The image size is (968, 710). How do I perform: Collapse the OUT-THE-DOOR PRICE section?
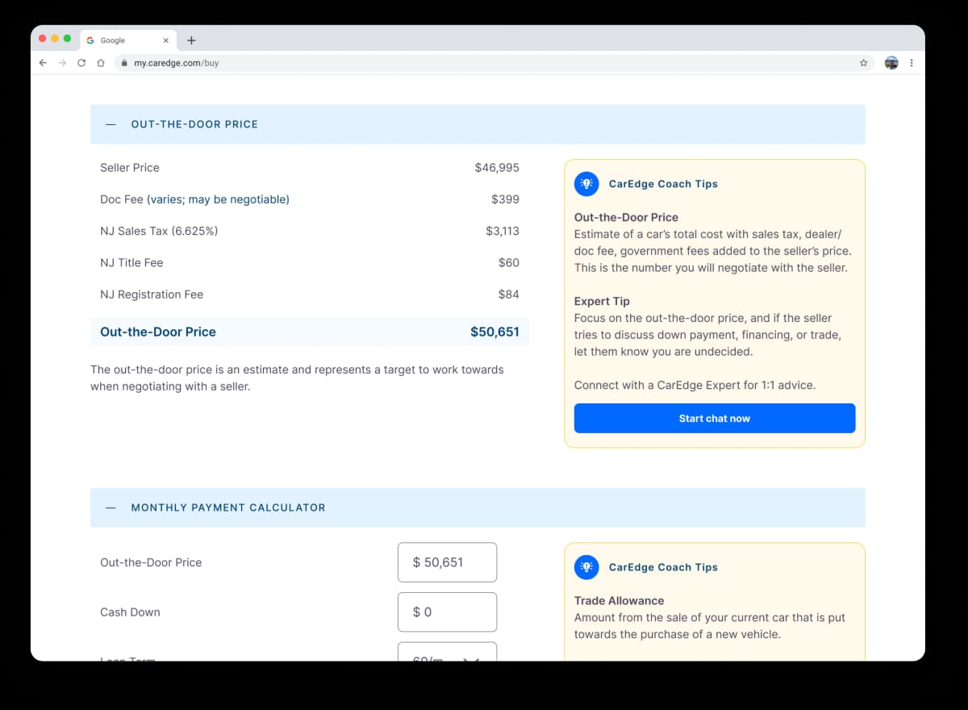[x=111, y=124]
